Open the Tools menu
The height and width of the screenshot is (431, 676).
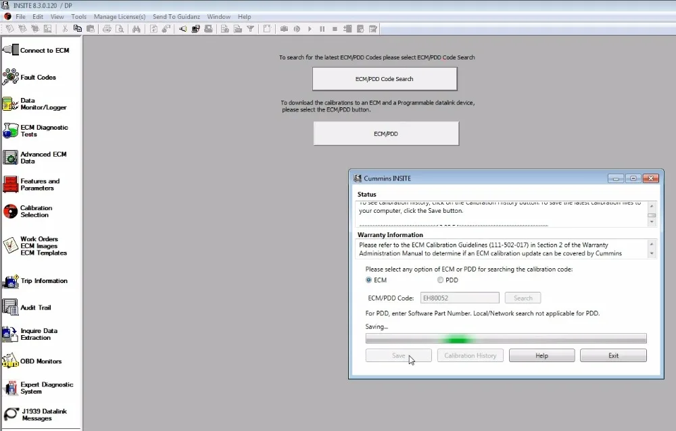pos(79,17)
